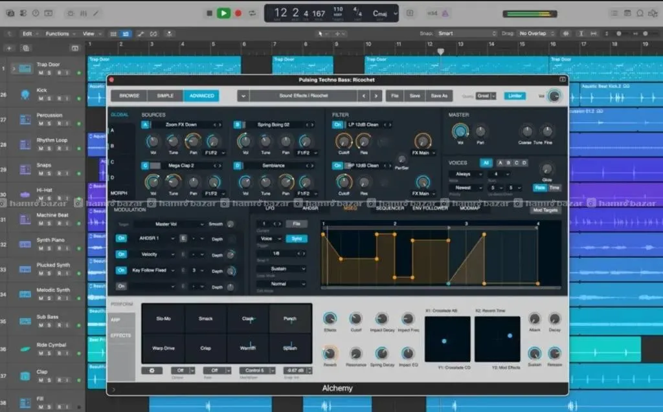
Task: Click the Alchemy gear settings button under the pads
Action: coord(152,371)
